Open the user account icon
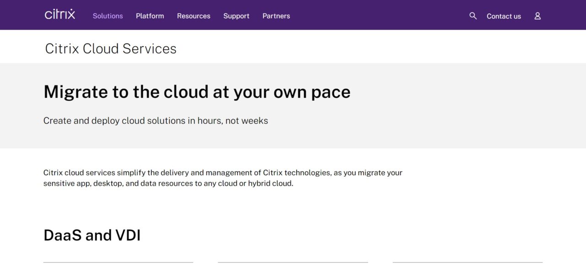The width and height of the screenshot is (586, 278). [x=537, y=16]
